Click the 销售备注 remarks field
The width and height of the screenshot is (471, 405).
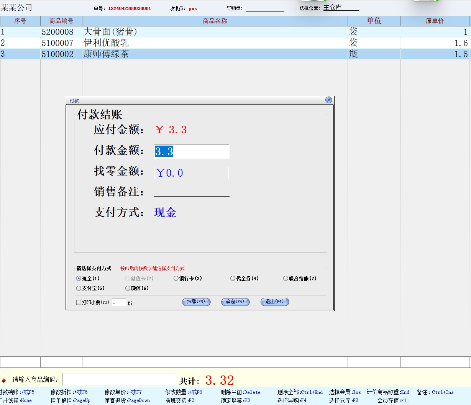point(191,191)
